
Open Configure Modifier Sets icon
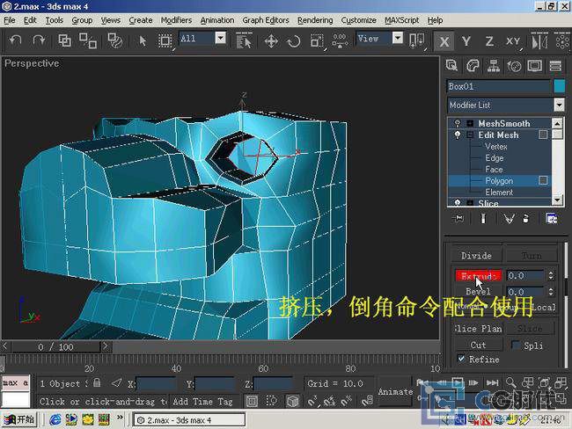[x=551, y=218]
